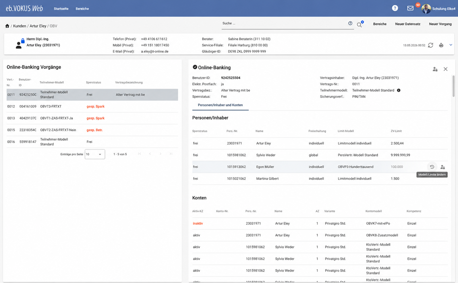This screenshot has height=283, width=458.
Task: Refresh customer data via reload icon
Action: click(x=430, y=45)
